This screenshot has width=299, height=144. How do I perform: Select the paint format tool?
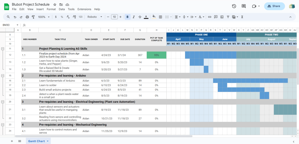(x=33, y=17)
